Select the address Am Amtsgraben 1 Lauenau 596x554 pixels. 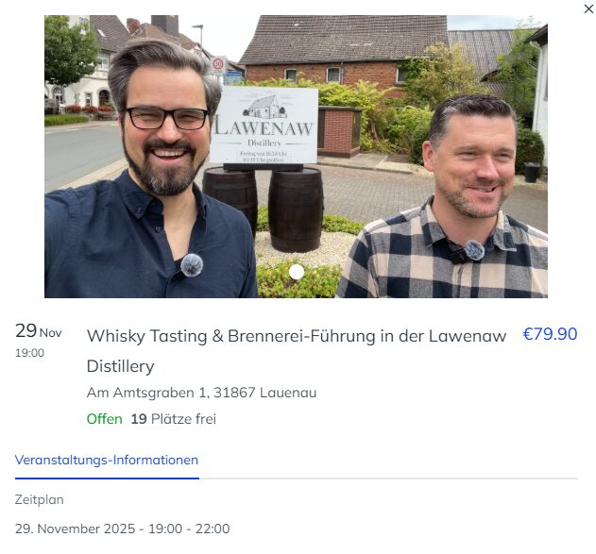[201, 393]
